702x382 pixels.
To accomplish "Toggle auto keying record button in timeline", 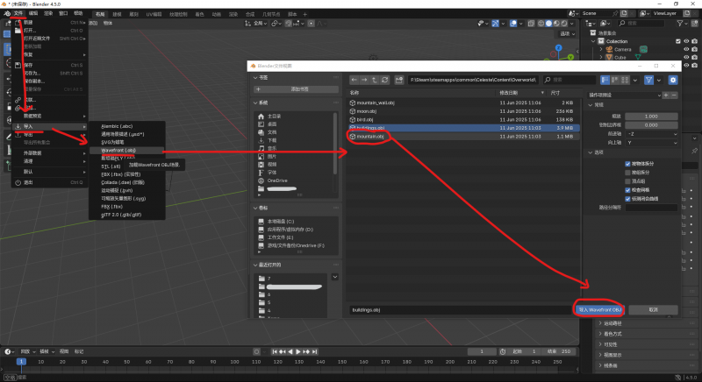I will (256, 351).
